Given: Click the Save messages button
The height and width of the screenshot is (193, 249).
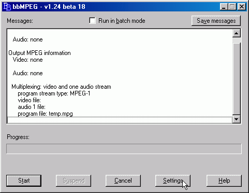Looking at the screenshot, I should (x=216, y=21).
